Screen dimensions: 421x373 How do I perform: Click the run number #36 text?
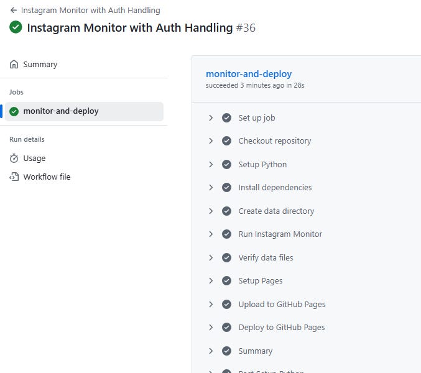pos(246,27)
